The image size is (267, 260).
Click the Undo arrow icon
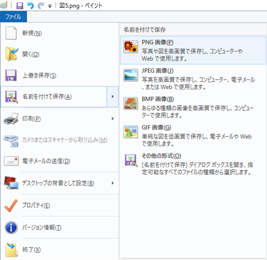coord(30,6)
